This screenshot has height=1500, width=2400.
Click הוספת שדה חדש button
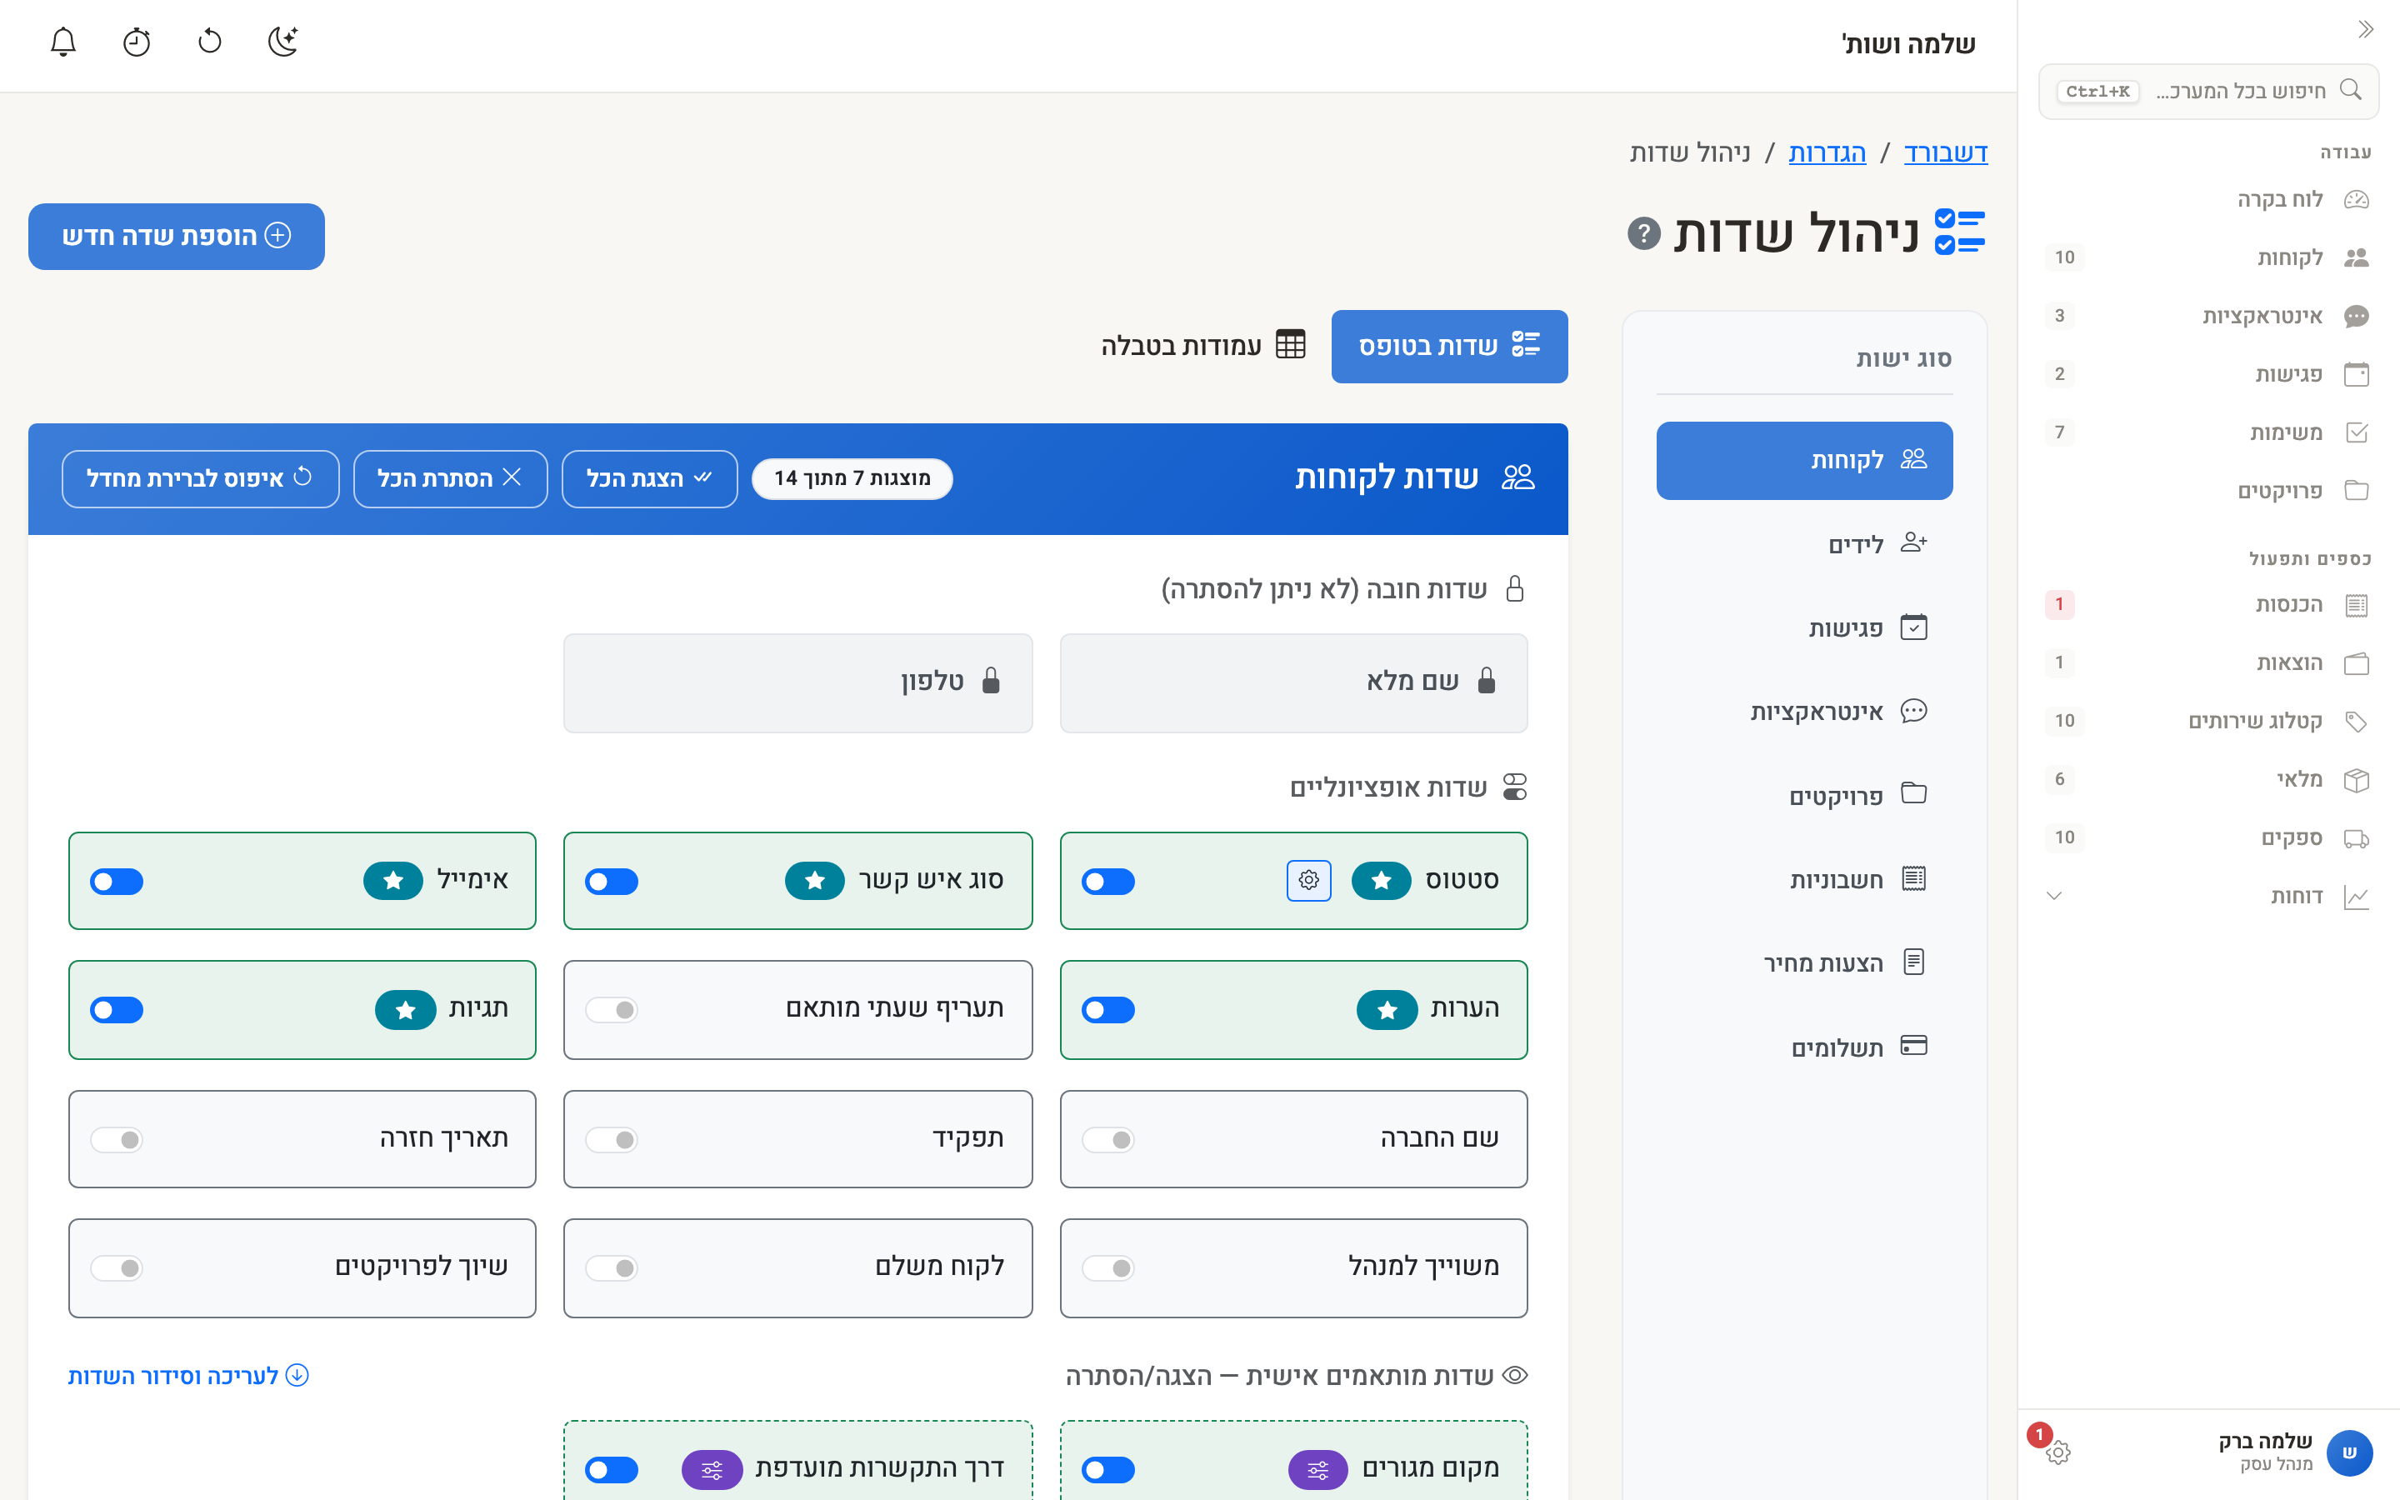(x=177, y=236)
